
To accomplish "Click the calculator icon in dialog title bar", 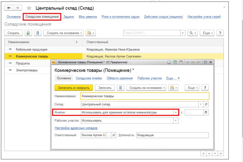I will (175, 62).
